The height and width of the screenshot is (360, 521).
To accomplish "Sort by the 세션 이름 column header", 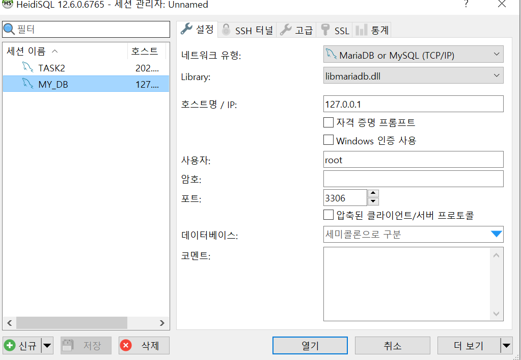I will point(65,51).
